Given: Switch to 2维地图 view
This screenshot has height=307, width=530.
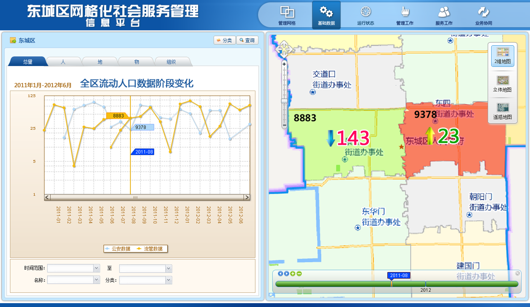Looking at the screenshot, I should click(x=503, y=56).
